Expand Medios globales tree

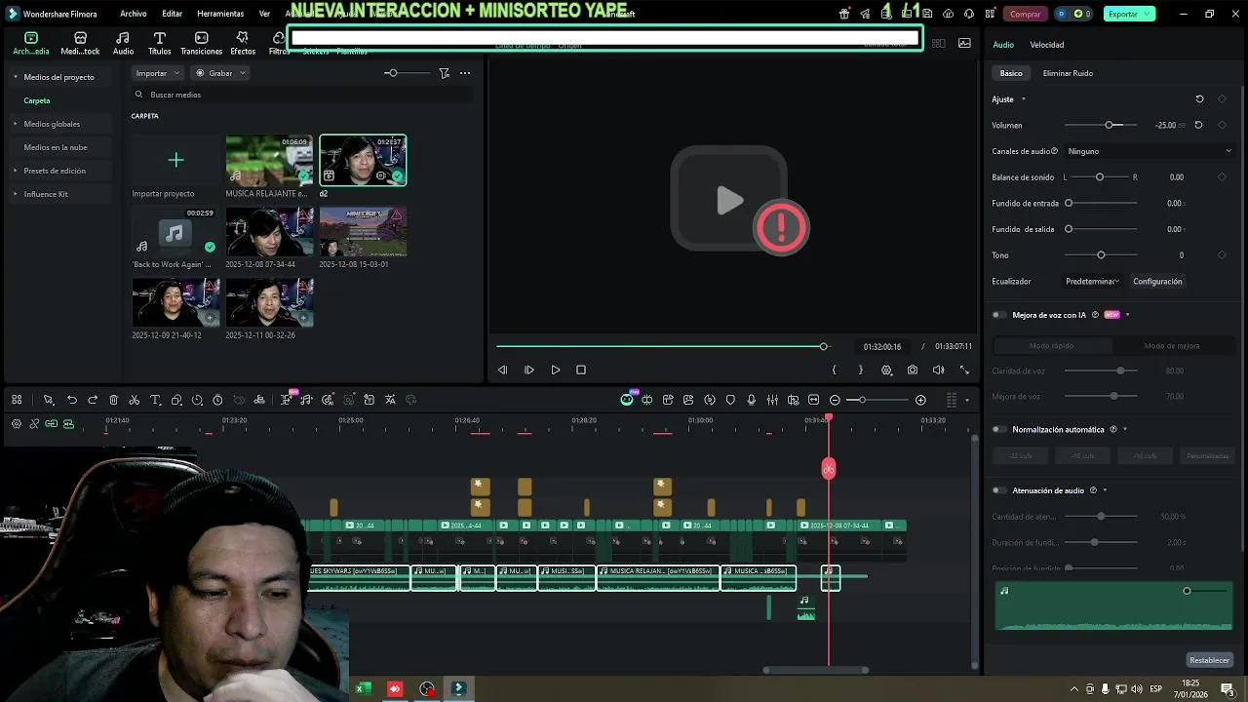(15, 124)
